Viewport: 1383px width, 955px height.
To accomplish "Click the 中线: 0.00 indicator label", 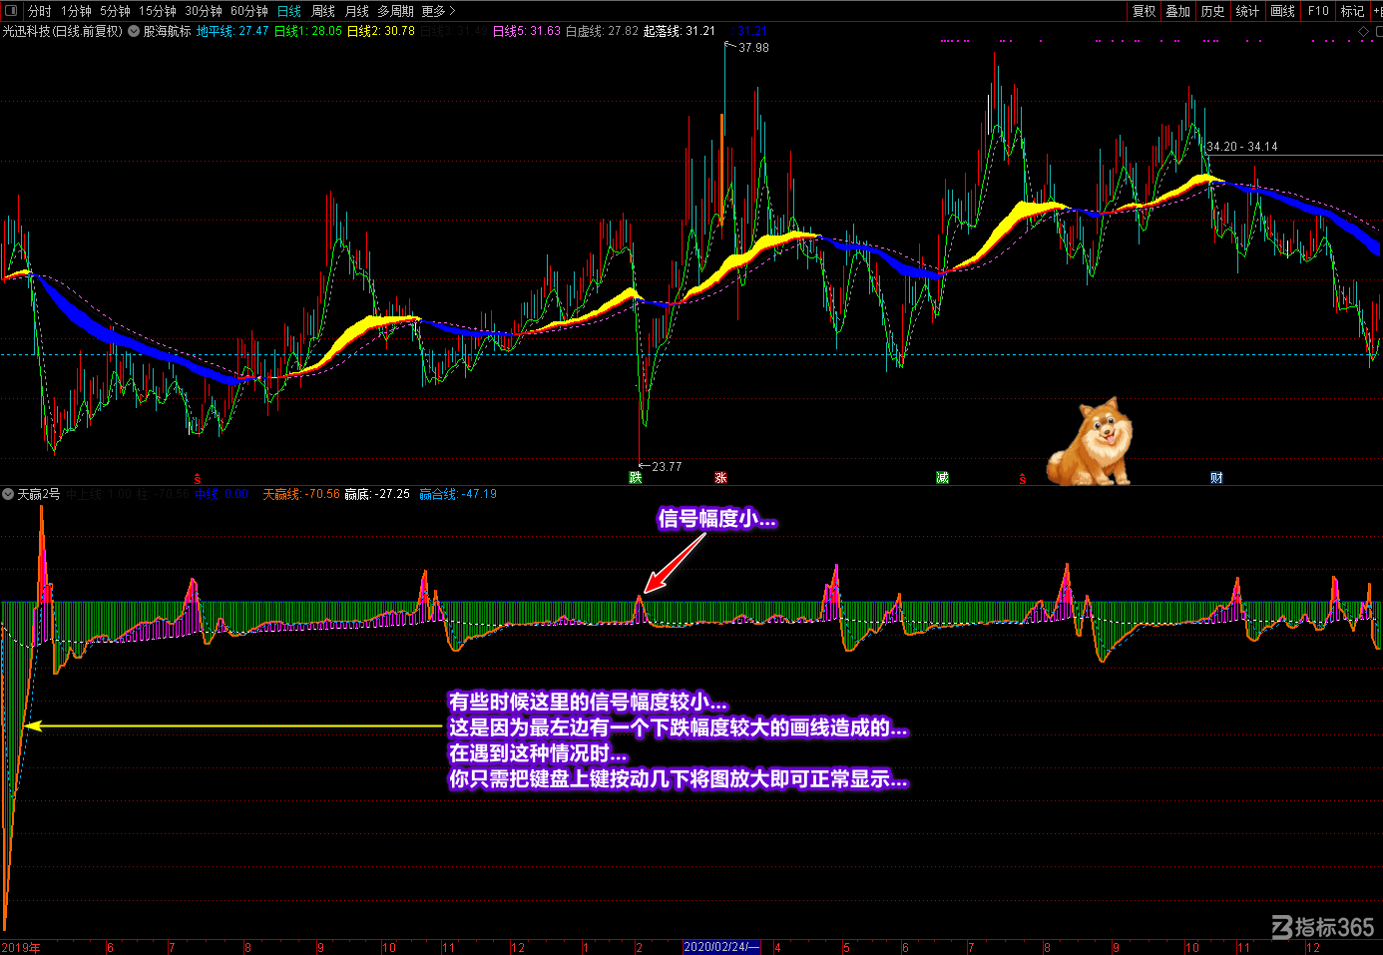I will 222,494.
